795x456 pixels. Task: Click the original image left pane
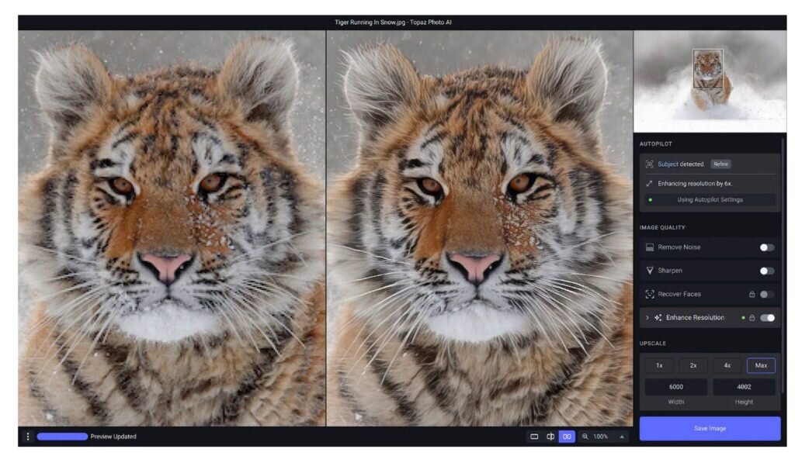click(172, 228)
